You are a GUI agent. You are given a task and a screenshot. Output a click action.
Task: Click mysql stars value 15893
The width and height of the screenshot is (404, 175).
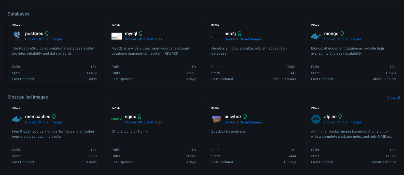point(191,73)
